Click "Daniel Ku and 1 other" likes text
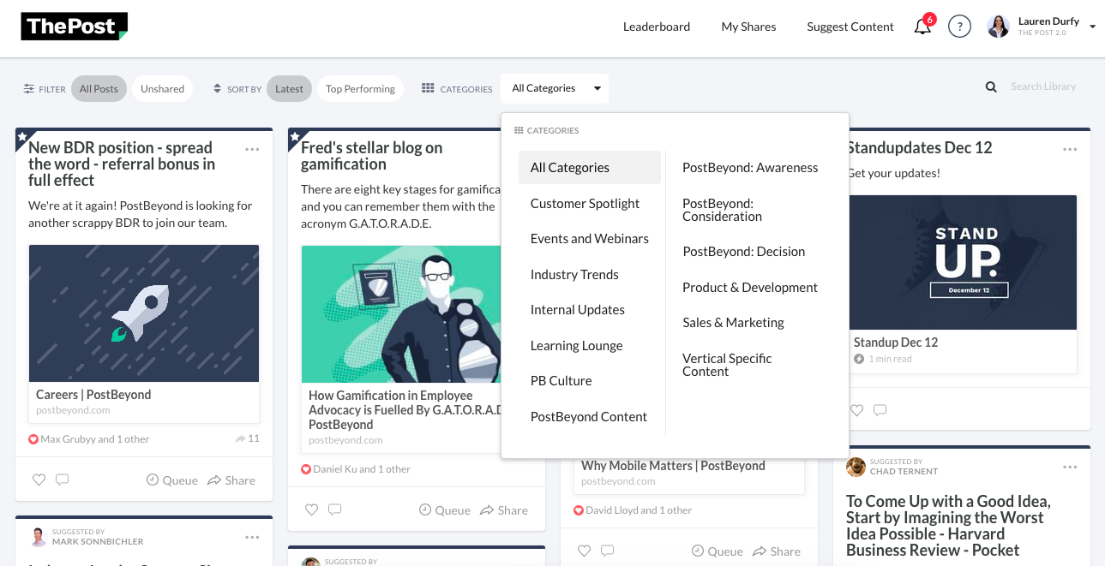Viewport: 1105px width, 566px height. [x=361, y=469]
